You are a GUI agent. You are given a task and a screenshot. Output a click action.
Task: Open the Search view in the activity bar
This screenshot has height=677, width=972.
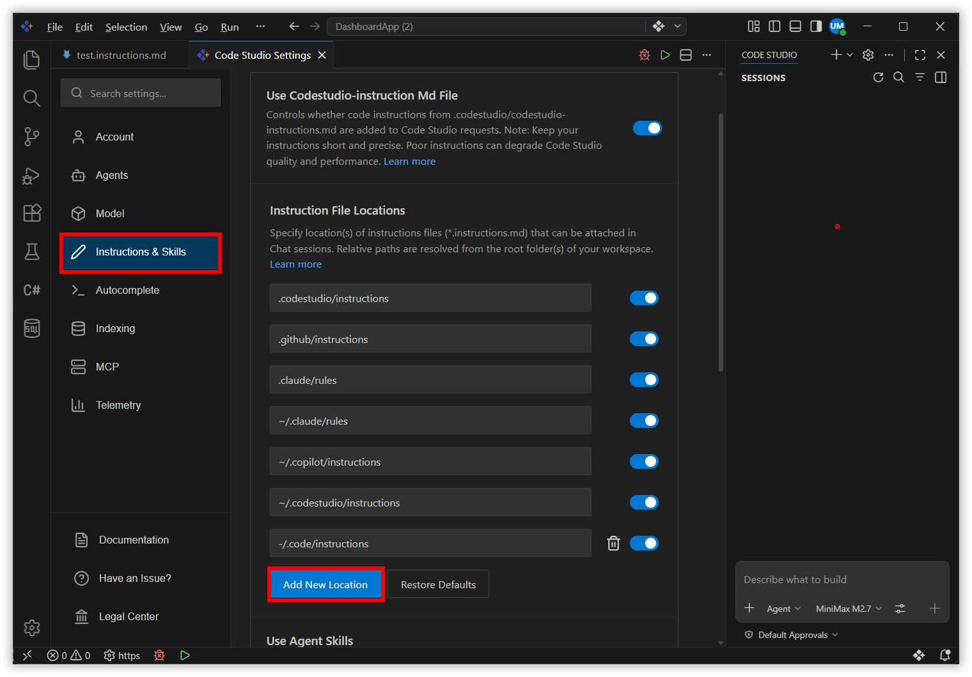(x=31, y=98)
